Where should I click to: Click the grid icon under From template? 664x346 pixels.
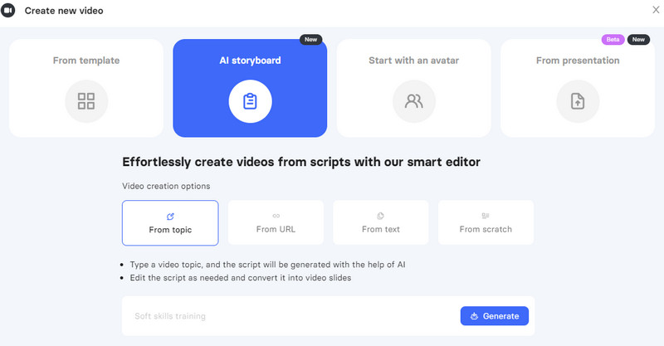[x=86, y=101]
